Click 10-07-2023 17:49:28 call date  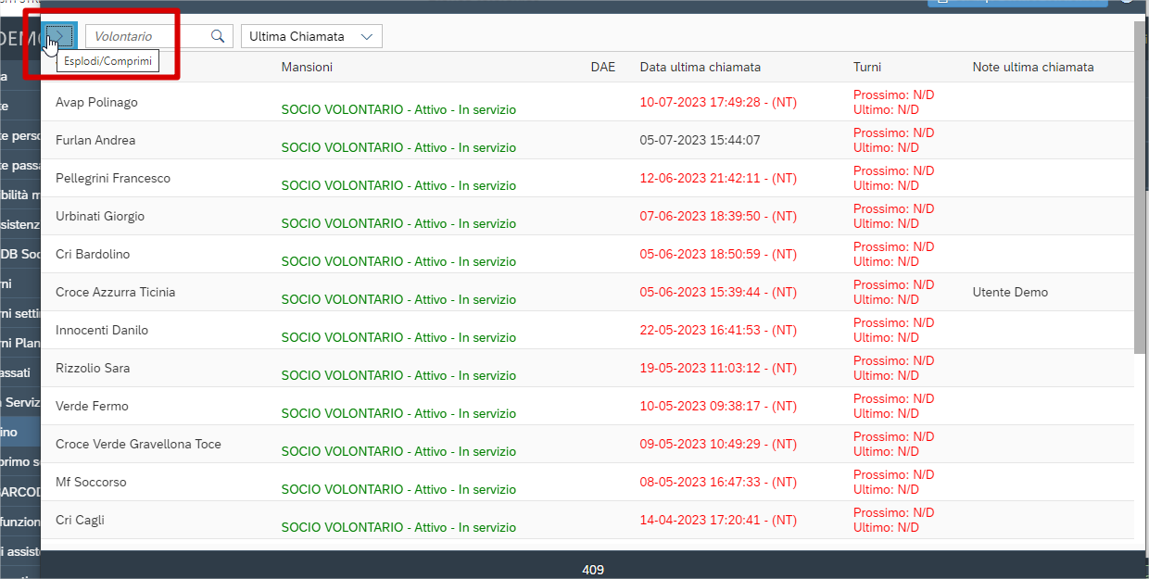(x=718, y=102)
